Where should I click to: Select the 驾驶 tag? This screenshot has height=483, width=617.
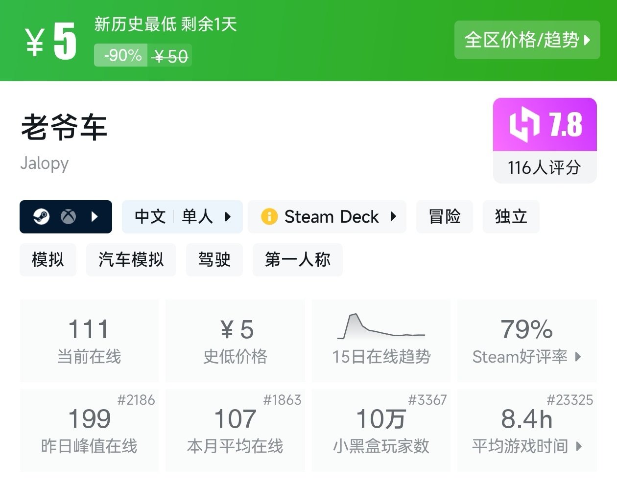(x=214, y=259)
